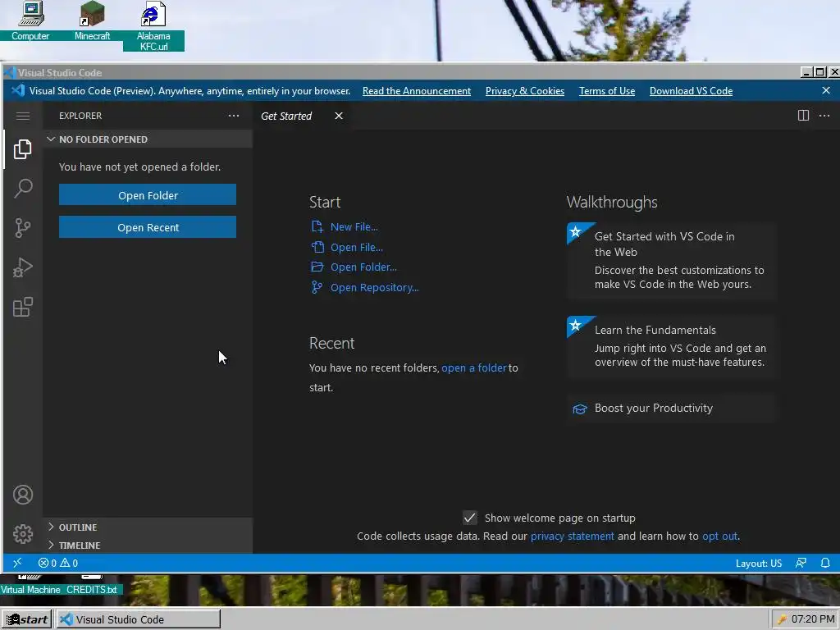Viewport: 840px width, 630px height.
Task: Click the Explorer more actions ellipsis
Action: [234, 116]
